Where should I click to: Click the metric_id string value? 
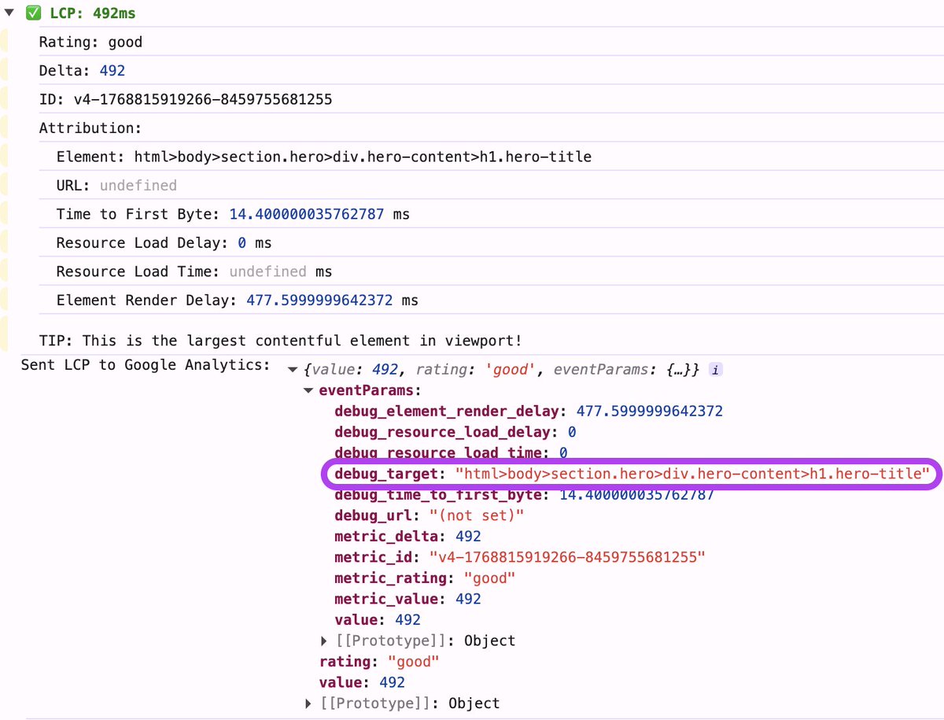click(567, 557)
